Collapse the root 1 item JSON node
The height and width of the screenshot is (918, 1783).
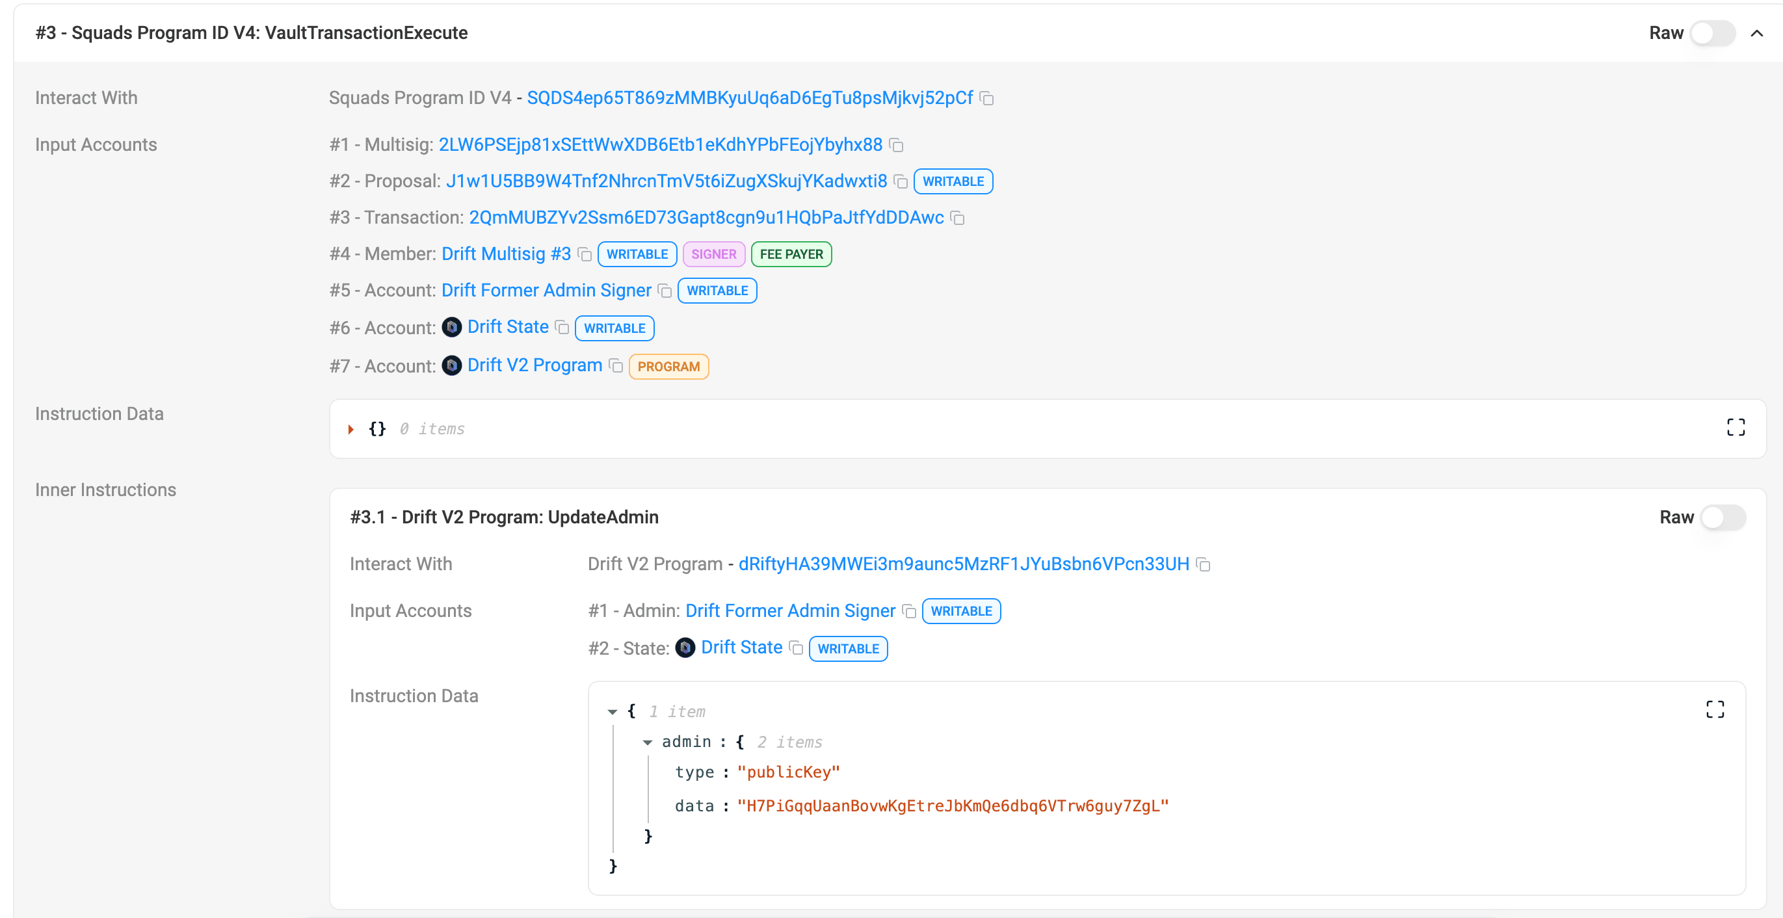[612, 712]
